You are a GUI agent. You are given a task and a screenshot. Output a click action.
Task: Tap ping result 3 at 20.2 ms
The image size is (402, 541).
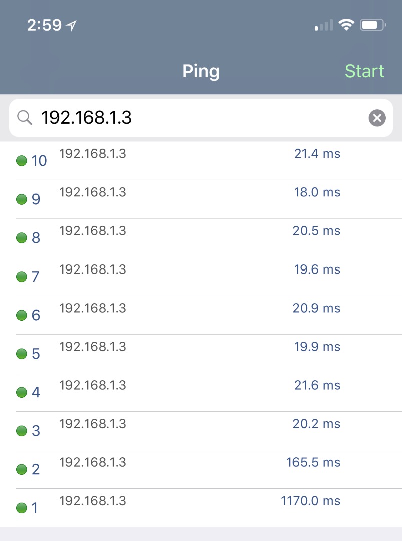click(200, 431)
